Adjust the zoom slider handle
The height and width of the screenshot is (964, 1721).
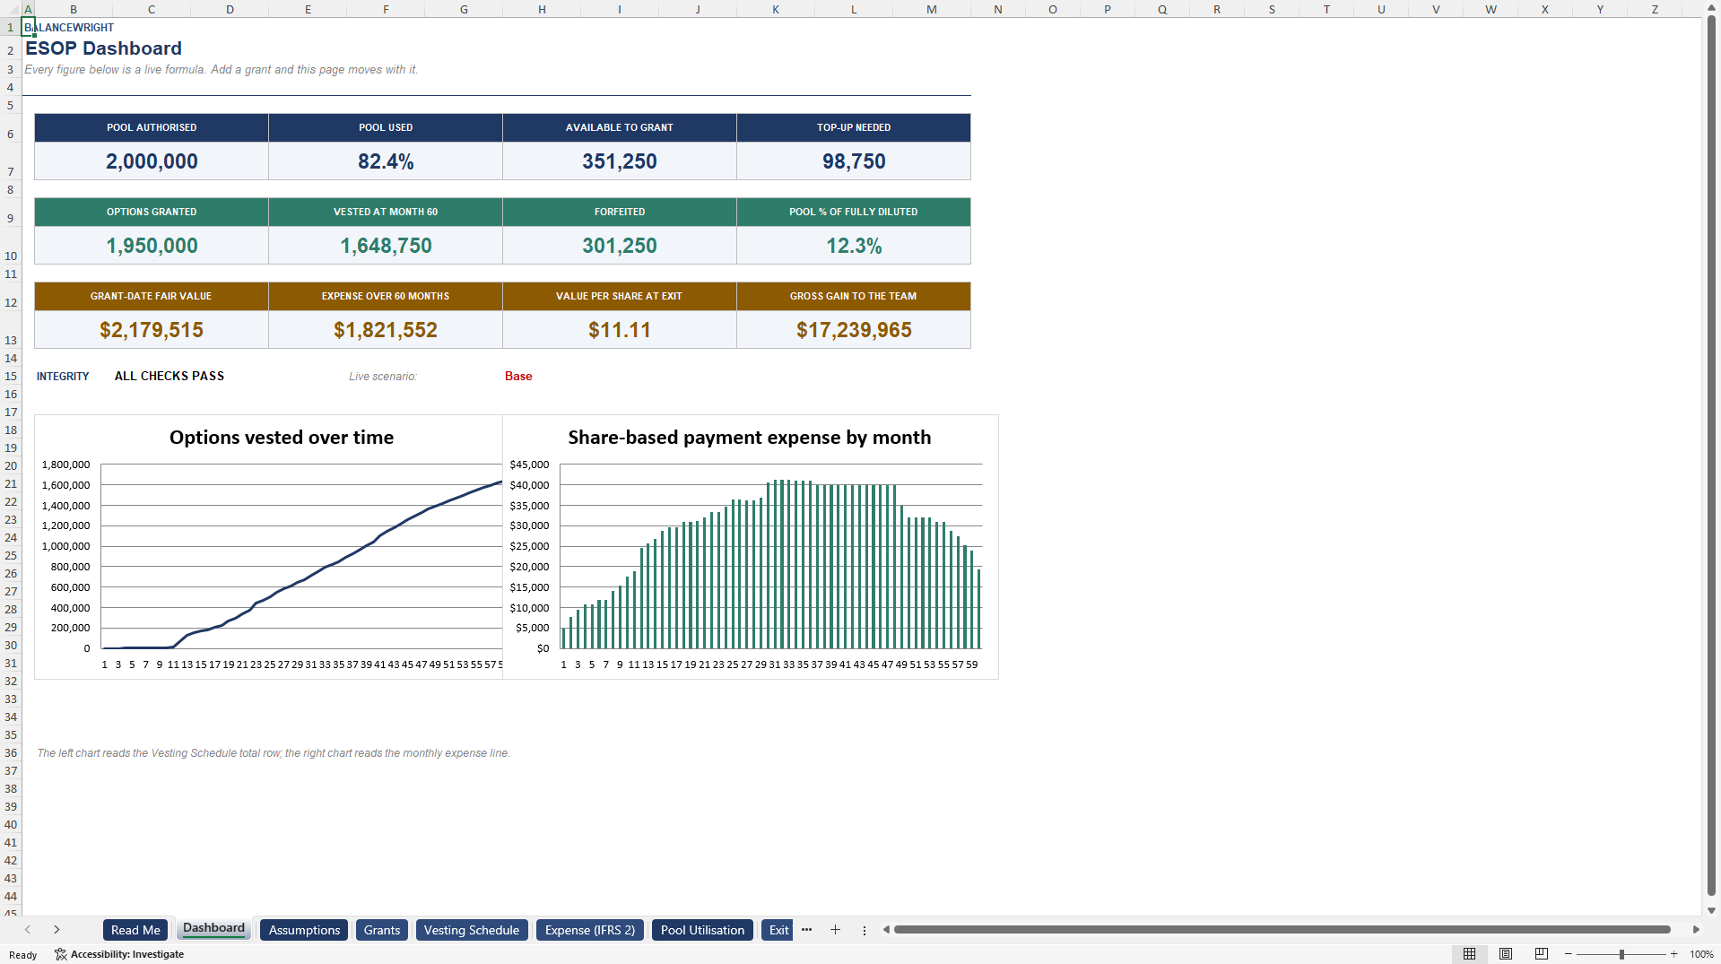(1621, 954)
